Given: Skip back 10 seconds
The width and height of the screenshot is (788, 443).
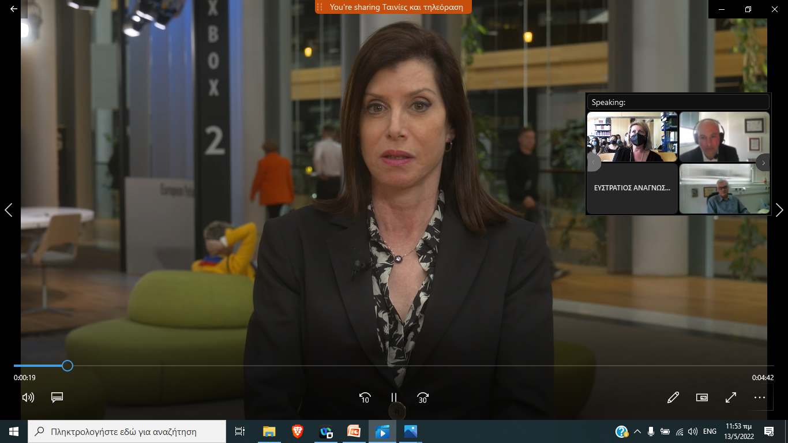Looking at the screenshot, I should (x=365, y=397).
